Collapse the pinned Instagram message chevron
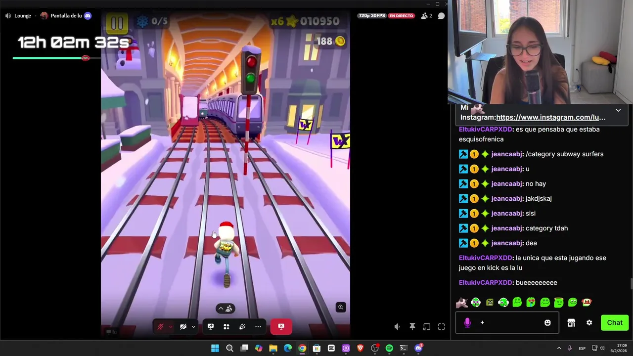 click(x=618, y=110)
